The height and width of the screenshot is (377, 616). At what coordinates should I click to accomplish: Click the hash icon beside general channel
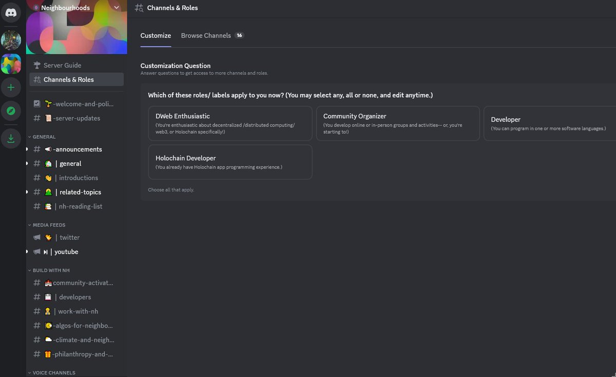click(36, 163)
